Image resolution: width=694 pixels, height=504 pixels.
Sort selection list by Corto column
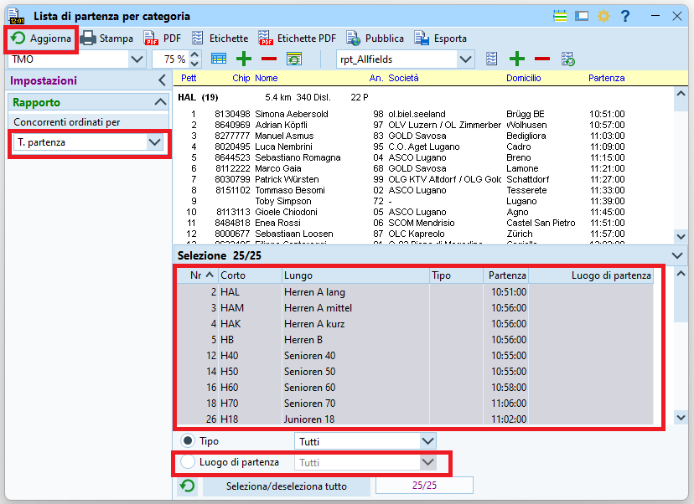(250, 275)
